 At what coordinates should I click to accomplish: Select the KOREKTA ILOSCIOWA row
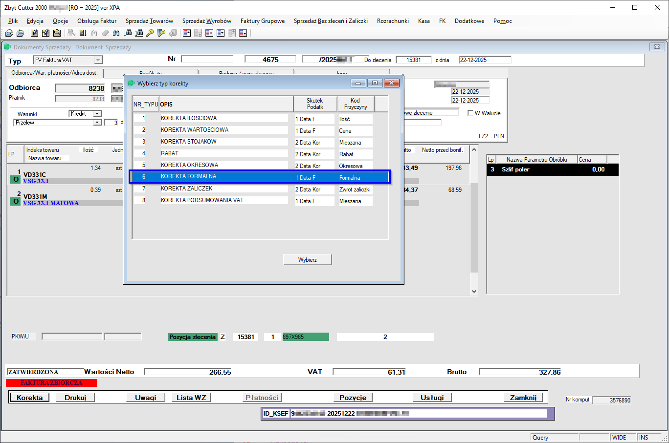click(260, 118)
